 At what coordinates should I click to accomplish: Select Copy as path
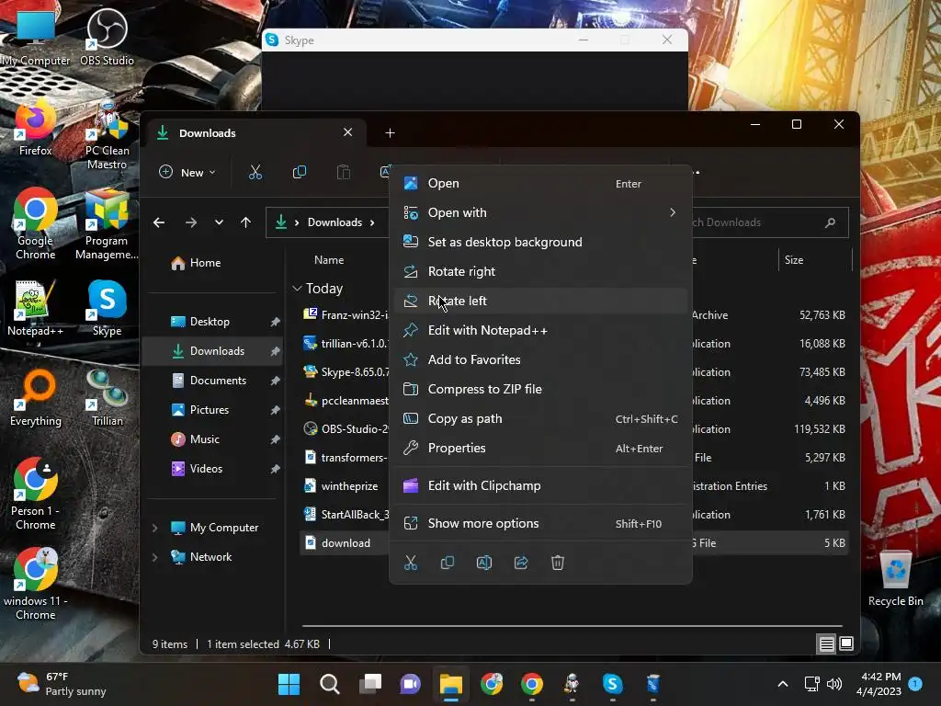pos(540,418)
